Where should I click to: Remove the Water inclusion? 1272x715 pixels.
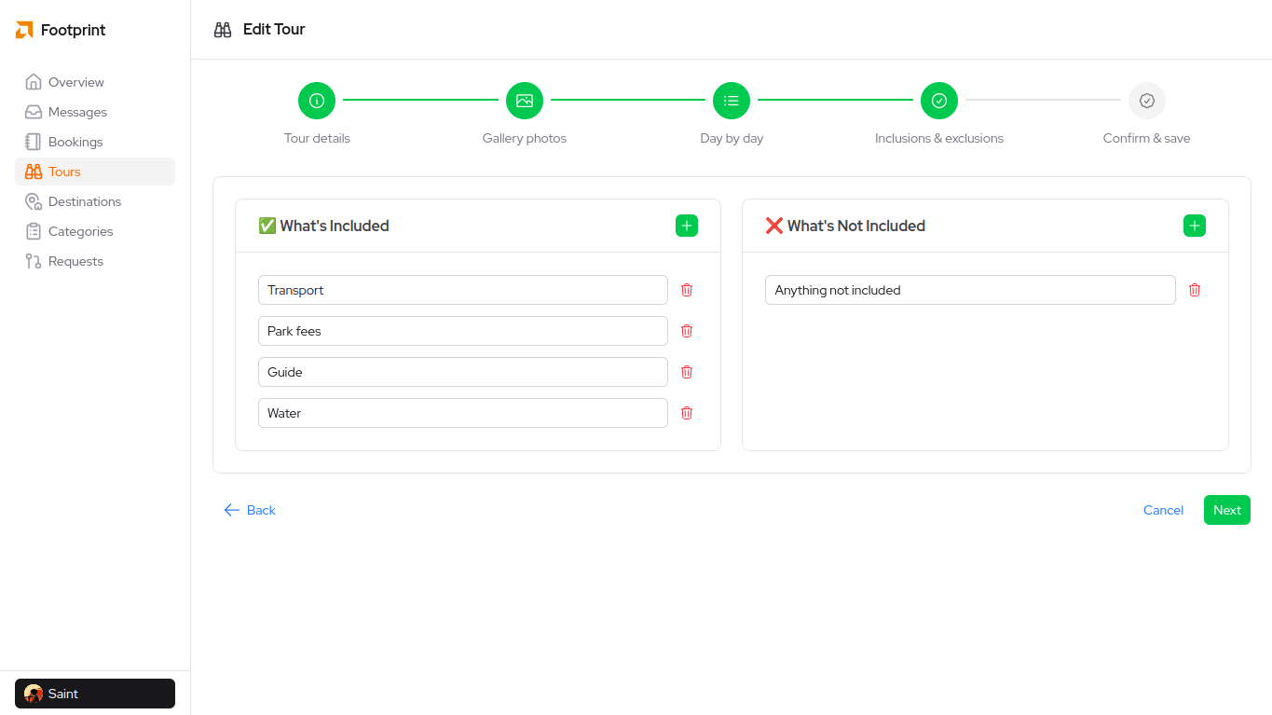[x=687, y=413]
